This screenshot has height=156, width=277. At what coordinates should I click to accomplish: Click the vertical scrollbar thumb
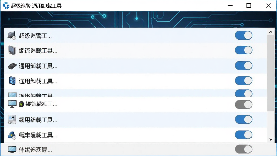[x=271, y=73]
